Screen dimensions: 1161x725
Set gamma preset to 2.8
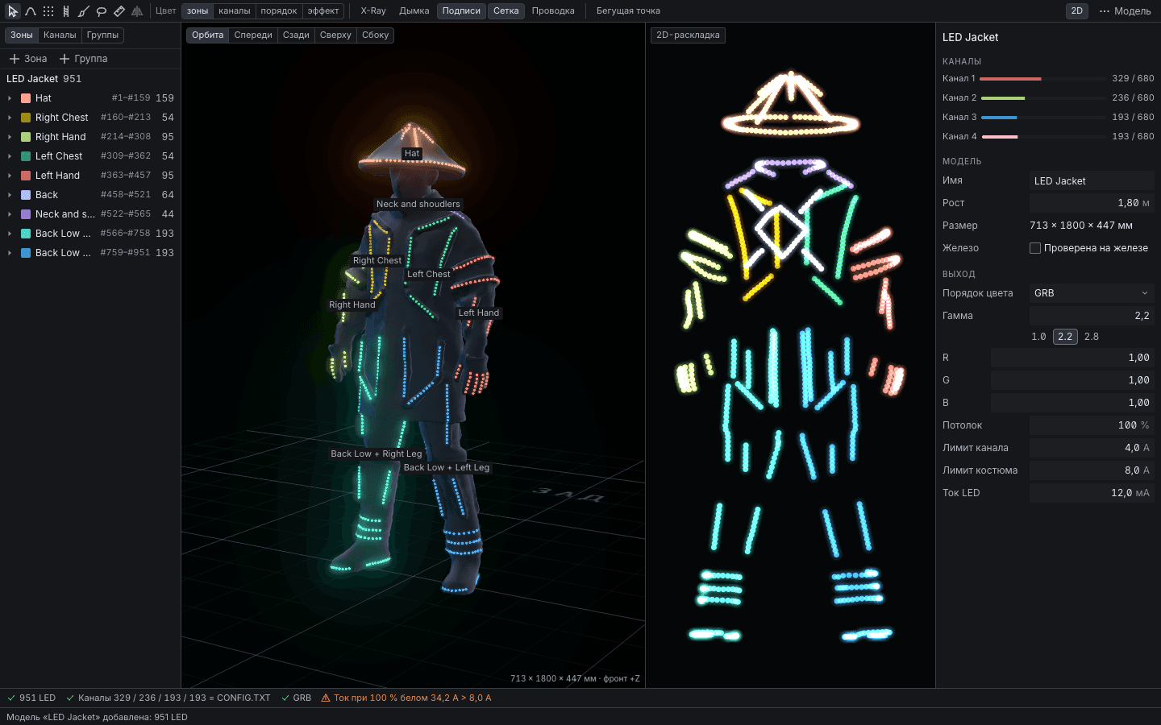[x=1092, y=337]
